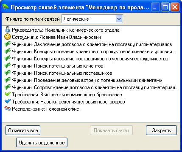Click the Отметить все button

point(23,130)
